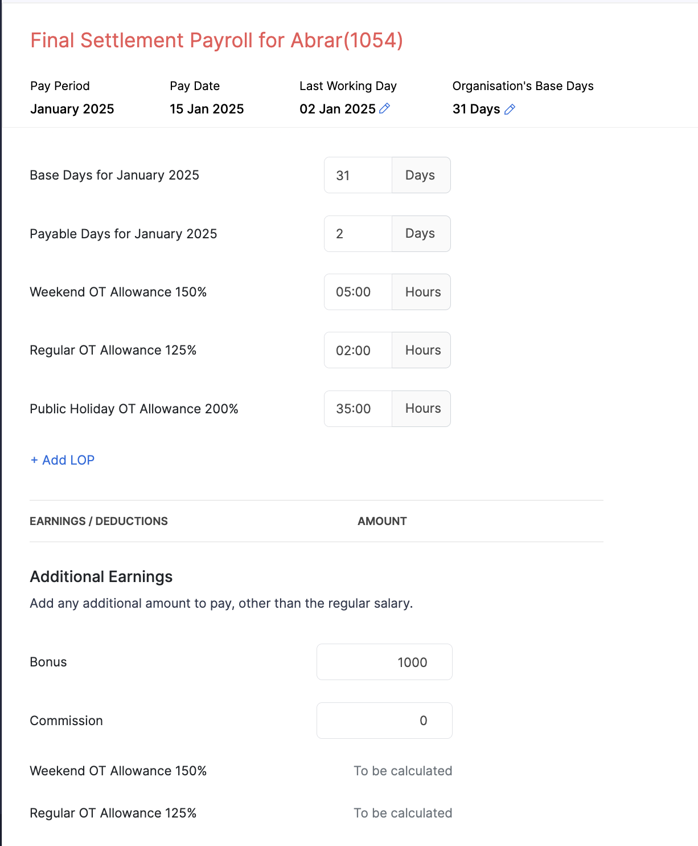Screen dimensions: 698x846
Task: Edit Public Holiday OT Allowance hours field
Action: click(358, 409)
